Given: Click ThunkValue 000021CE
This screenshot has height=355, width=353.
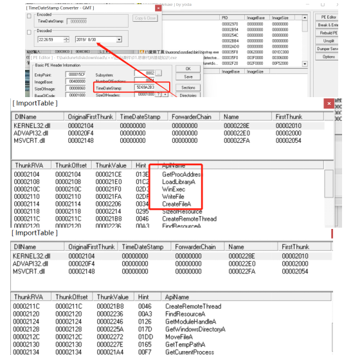Looking at the screenshot, I should click(109, 174).
